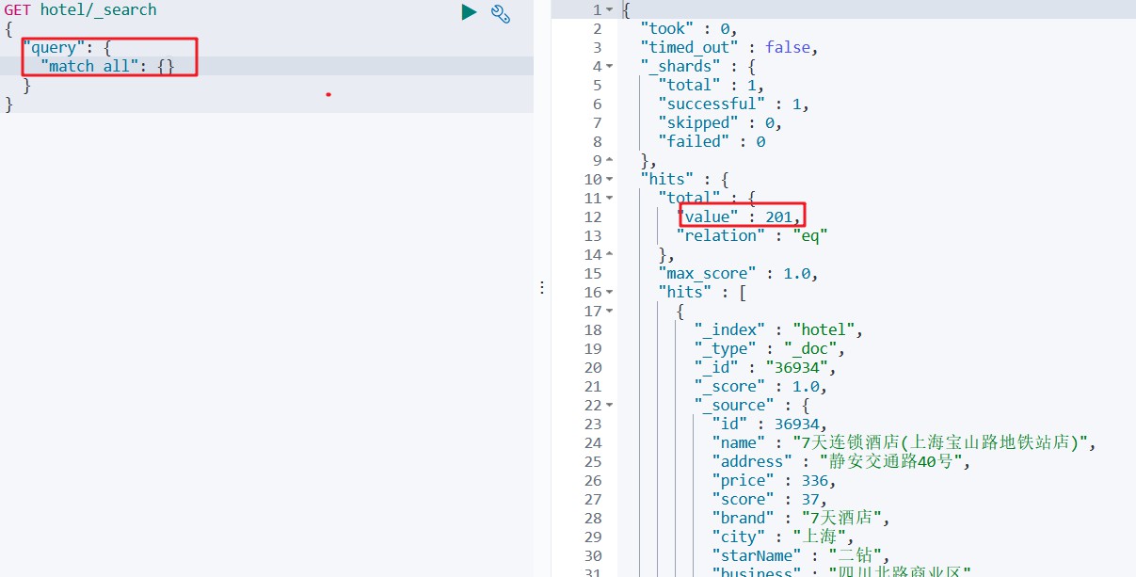The width and height of the screenshot is (1136, 577).
Task: Collapse the first hit object at line 17
Action: click(610, 311)
